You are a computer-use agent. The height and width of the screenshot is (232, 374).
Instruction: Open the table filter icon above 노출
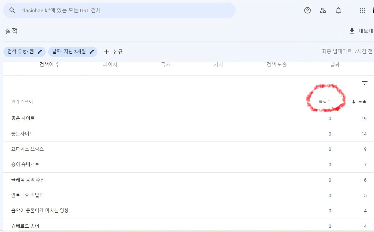(364, 83)
